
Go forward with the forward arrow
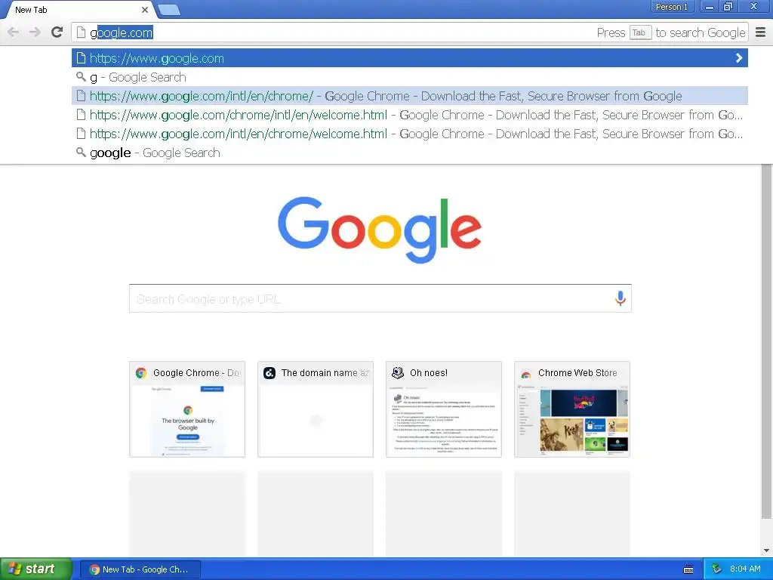tap(35, 32)
